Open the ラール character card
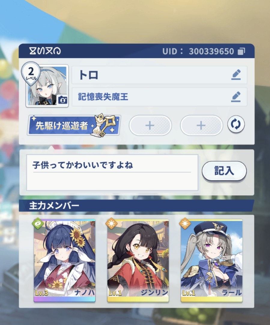 pyautogui.click(x=211, y=261)
